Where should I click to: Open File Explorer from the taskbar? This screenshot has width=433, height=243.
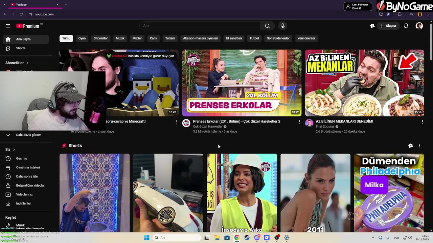point(217,238)
